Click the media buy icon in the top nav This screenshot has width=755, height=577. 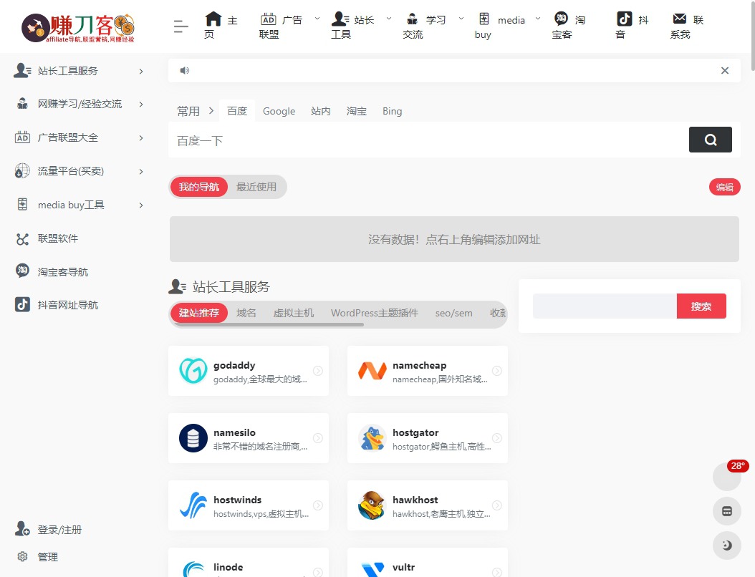[x=484, y=19]
